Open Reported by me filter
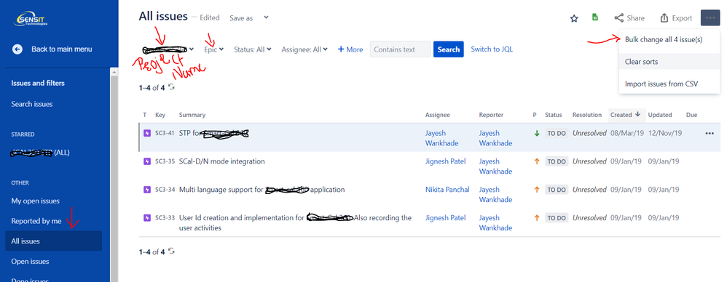 point(36,221)
